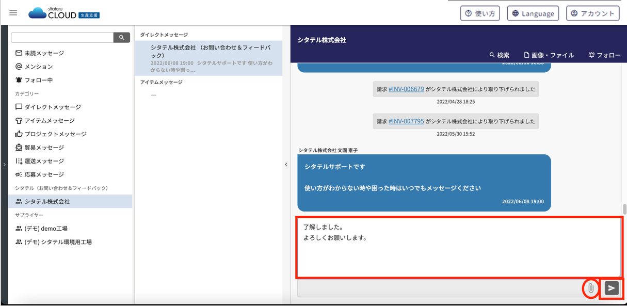
Task: Click the sidebar search field
Action: pos(62,37)
